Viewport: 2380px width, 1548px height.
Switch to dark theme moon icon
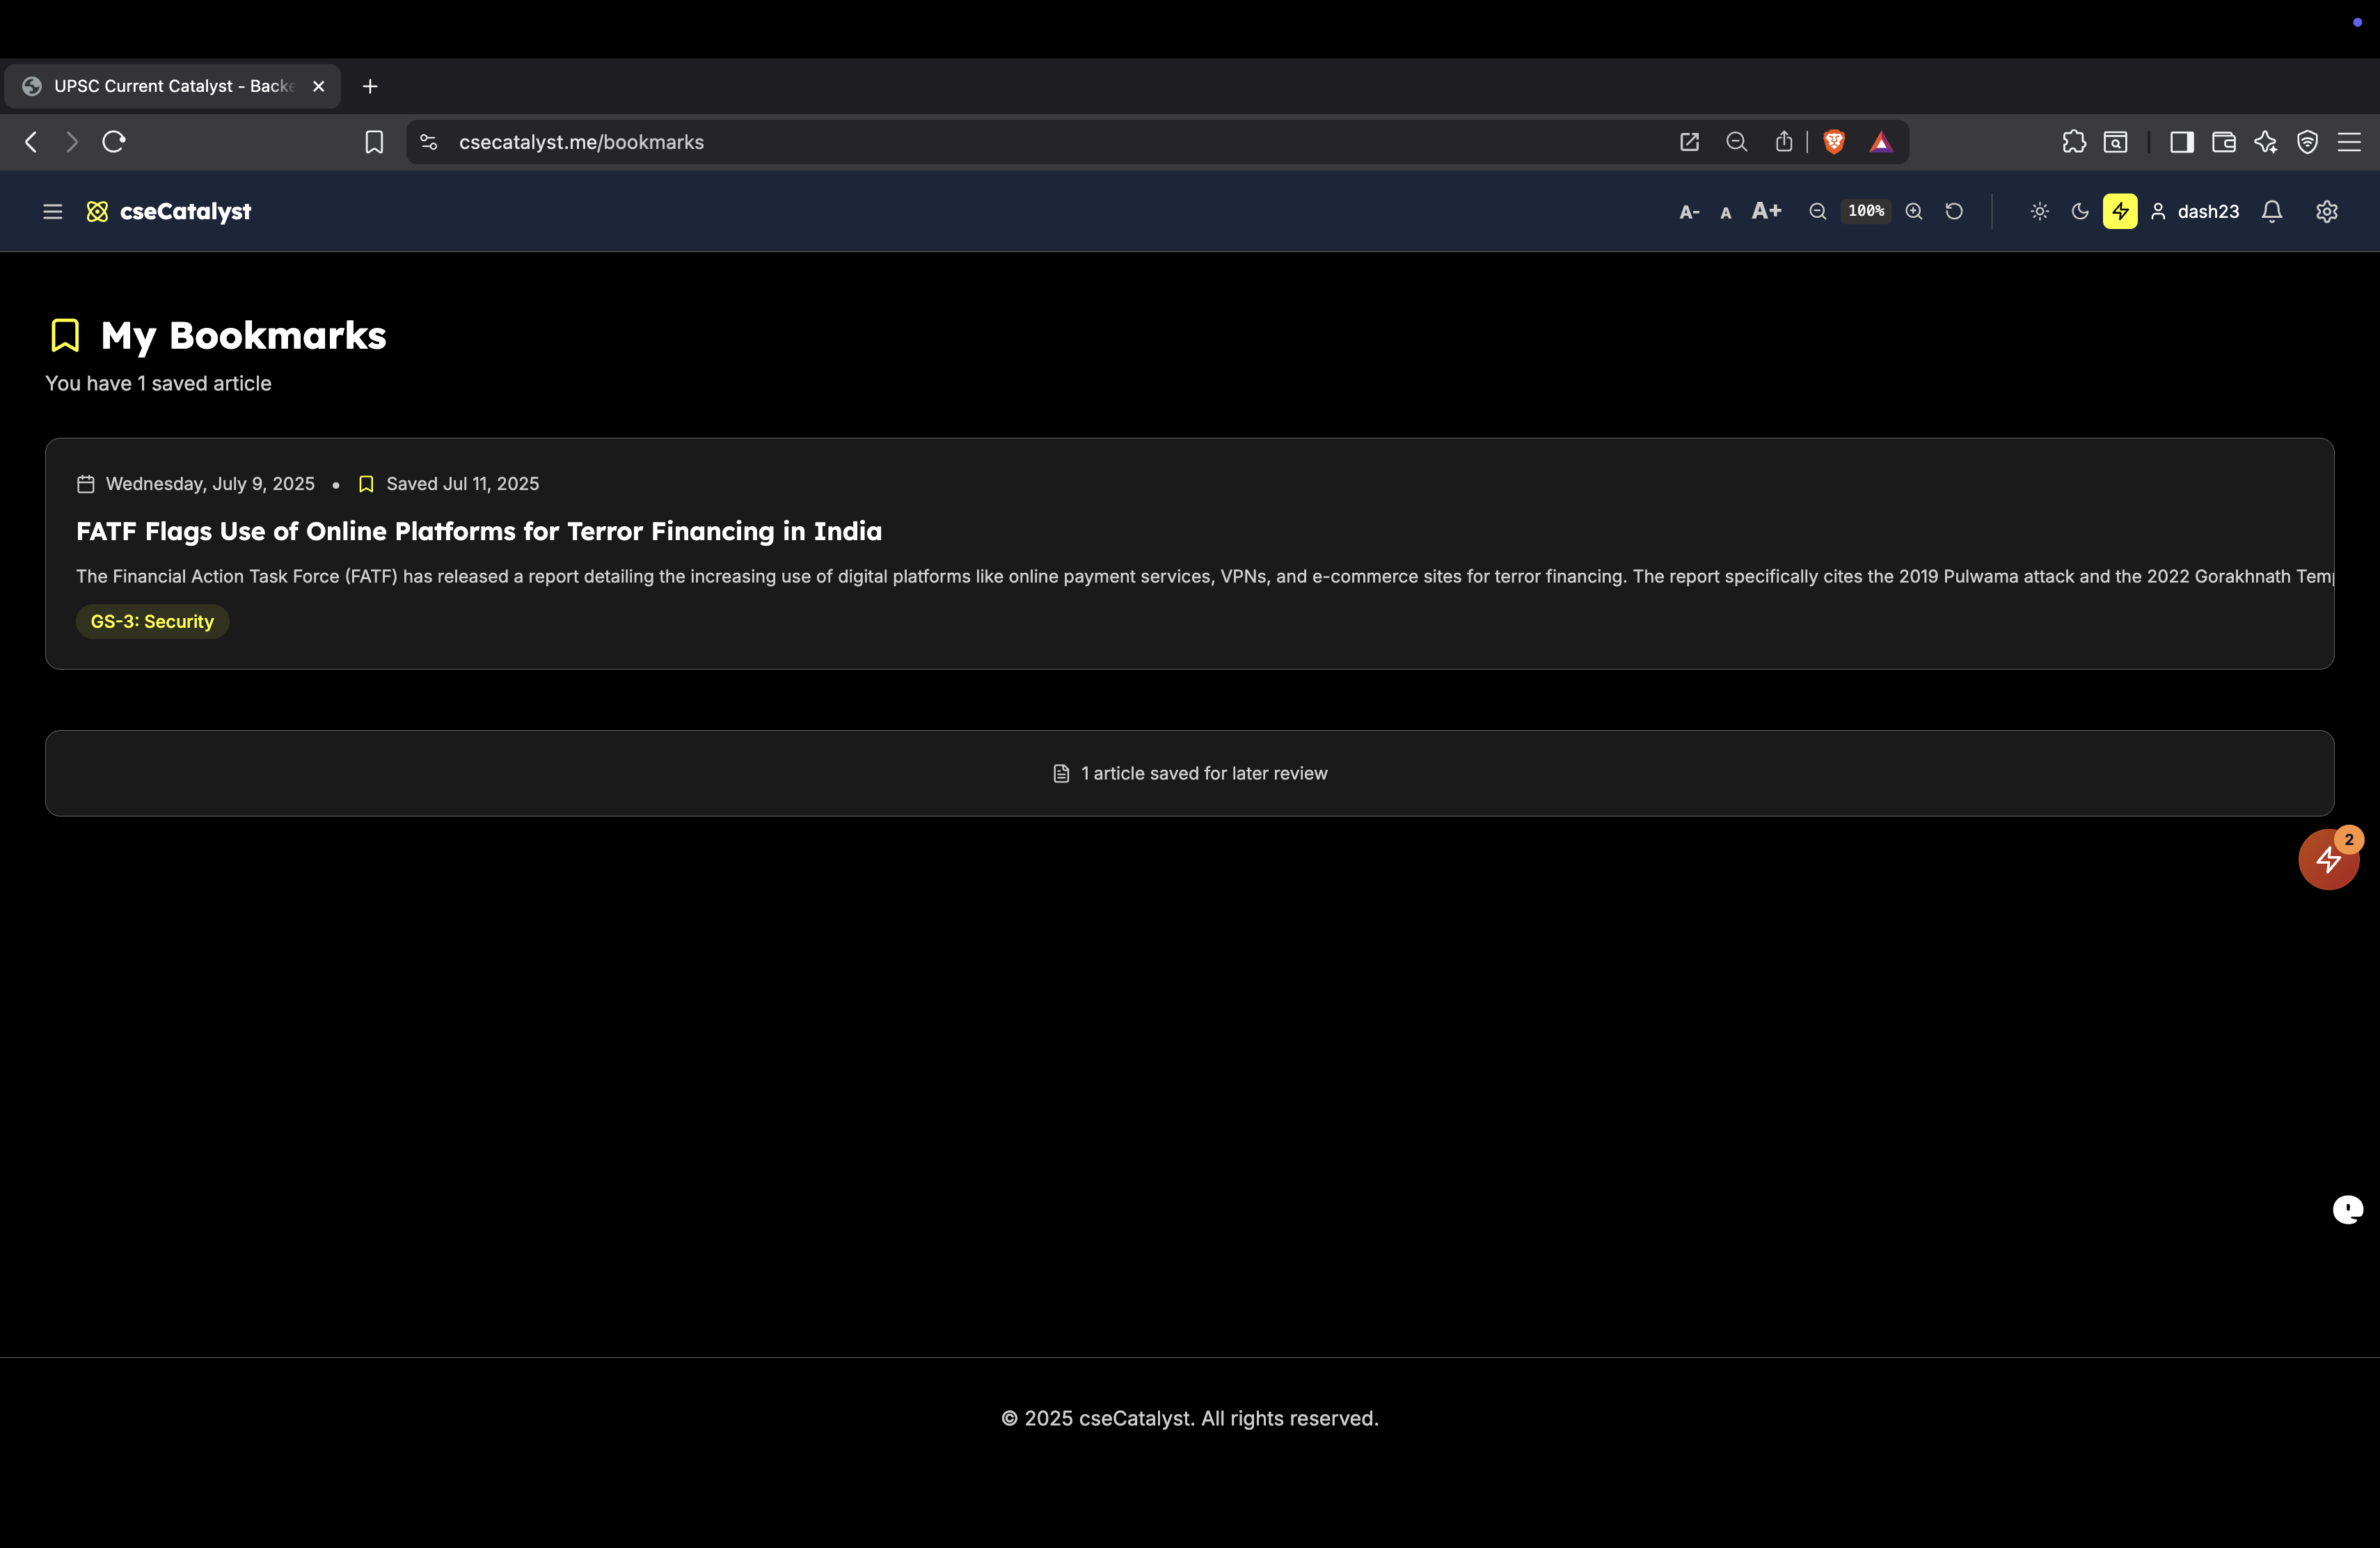(2080, 211)
